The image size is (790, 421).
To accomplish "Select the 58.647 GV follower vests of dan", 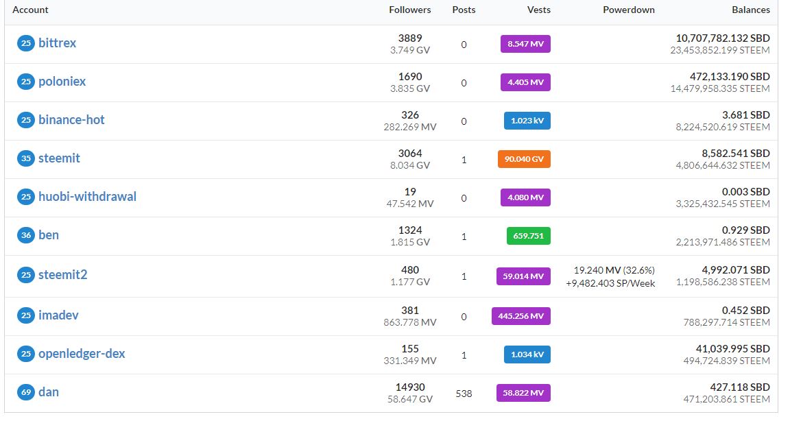I will pos(409,399).
